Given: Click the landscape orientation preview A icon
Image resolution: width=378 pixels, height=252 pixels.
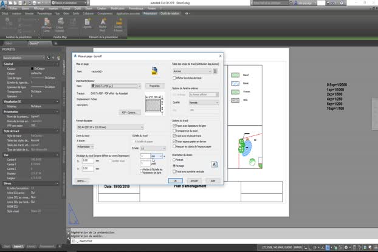Looking at the screenshot, I should pyautogui.click(x=215, y=165).
